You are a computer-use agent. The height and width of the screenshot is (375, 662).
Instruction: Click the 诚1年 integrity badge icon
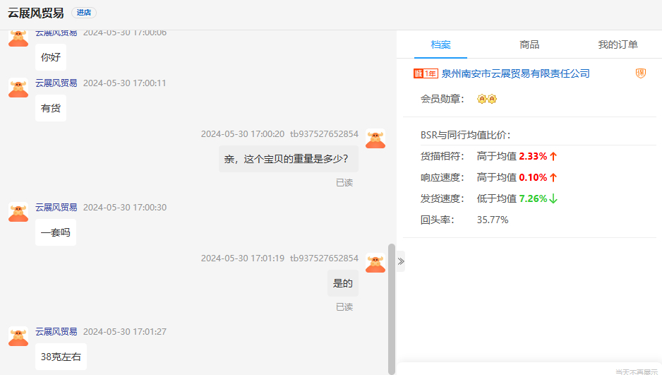click(x=426, y=73)
